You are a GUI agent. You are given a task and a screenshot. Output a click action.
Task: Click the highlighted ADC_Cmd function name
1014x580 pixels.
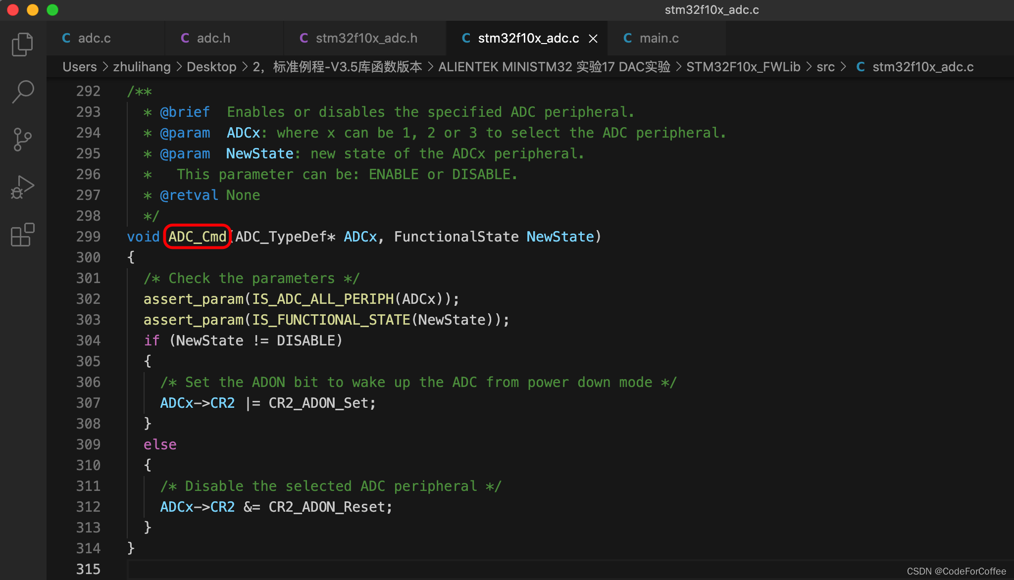(x=197, y=237)
